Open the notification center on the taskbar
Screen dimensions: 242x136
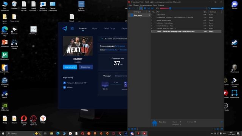238,133
